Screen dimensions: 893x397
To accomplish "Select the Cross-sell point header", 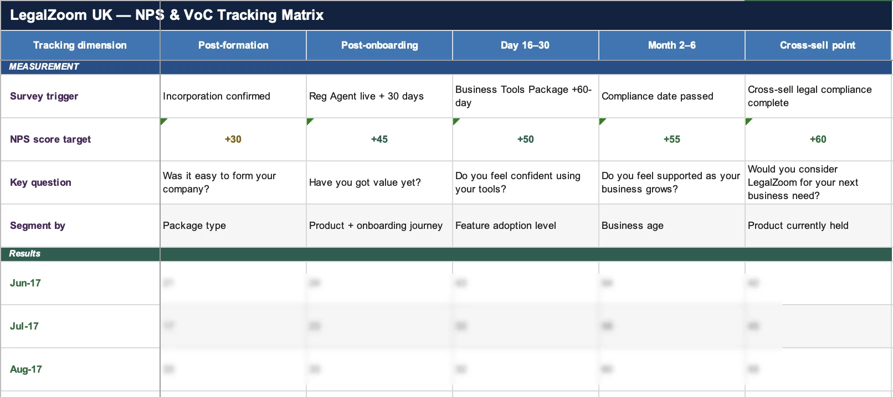I will (818, 45).
